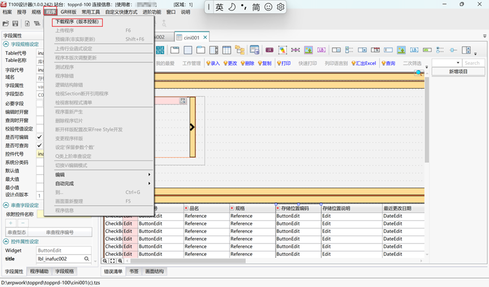489x287 pixels.
Task: Select the checkbox list widget icon
Action: click(349, 50)
